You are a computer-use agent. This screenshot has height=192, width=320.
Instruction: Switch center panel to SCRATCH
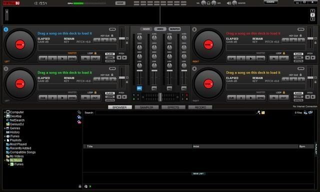pyautogui.click(x=174, y=29)
